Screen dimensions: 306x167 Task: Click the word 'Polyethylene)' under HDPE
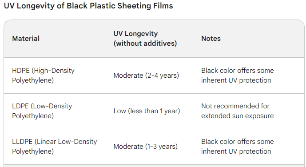point(33,80)
